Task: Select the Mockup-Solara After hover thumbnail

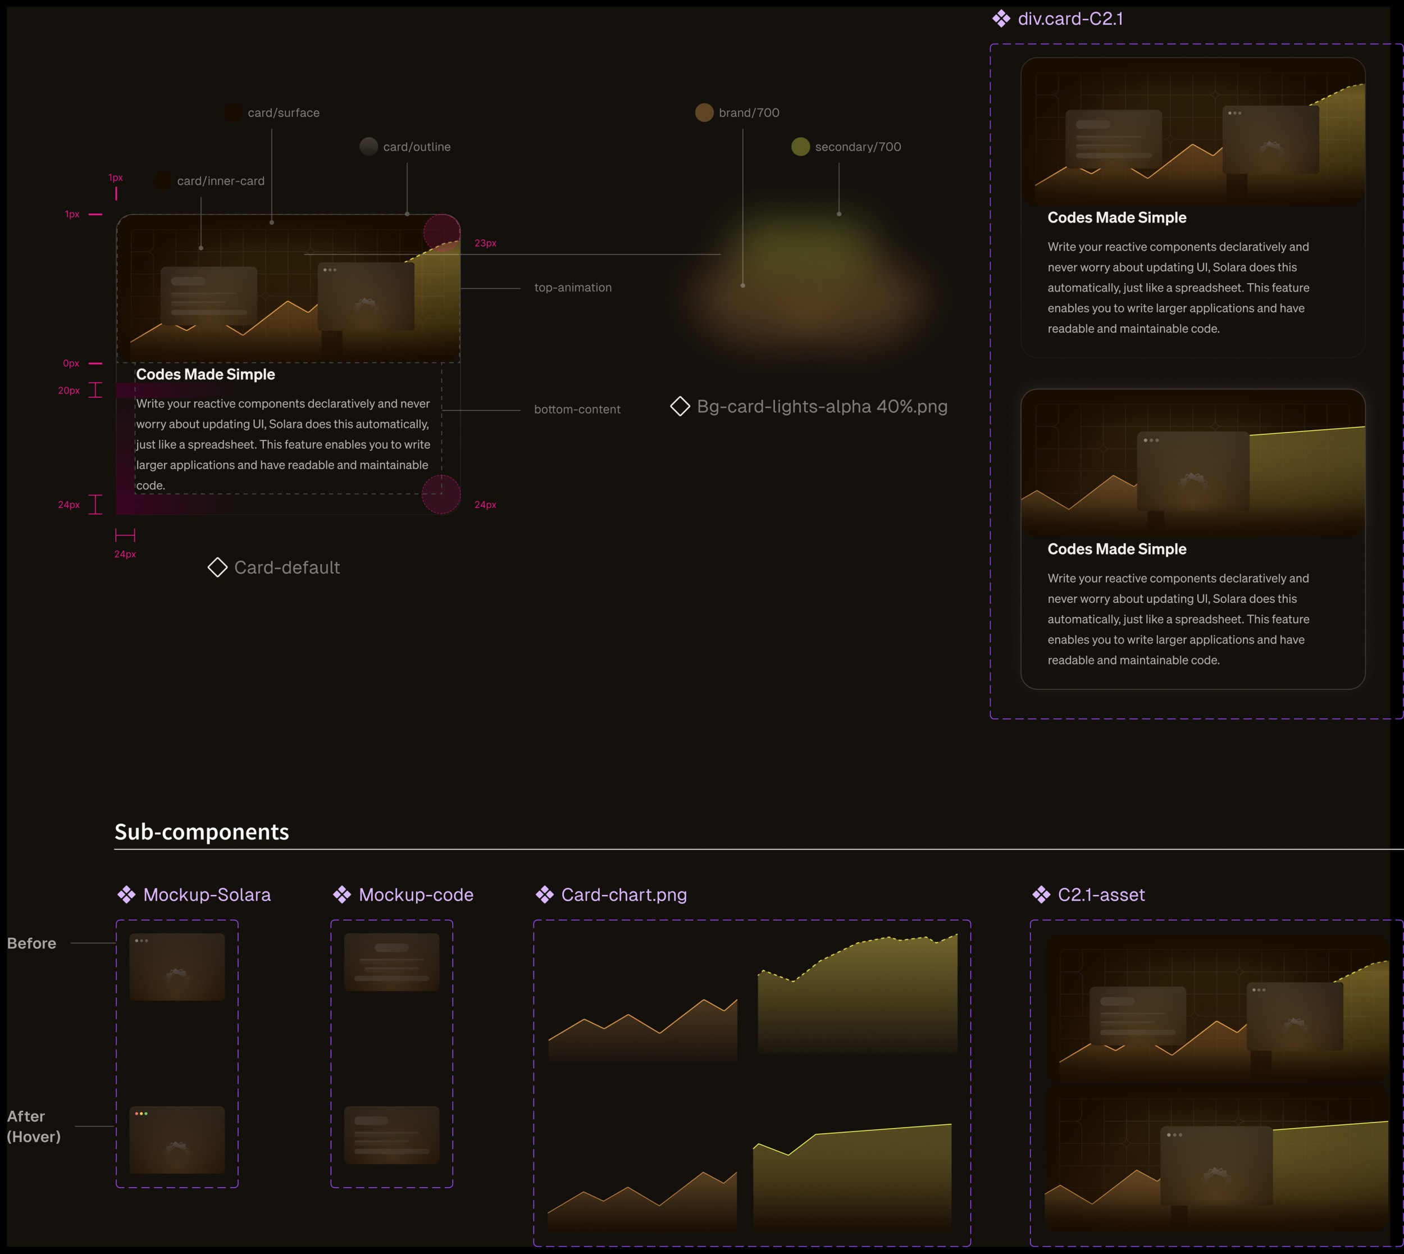Action: click(x=177, y=1139)
